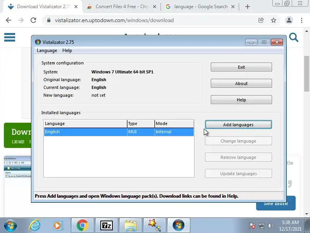The image size is (310, 233).
Task: Click the Change language button
Action: 238,141
